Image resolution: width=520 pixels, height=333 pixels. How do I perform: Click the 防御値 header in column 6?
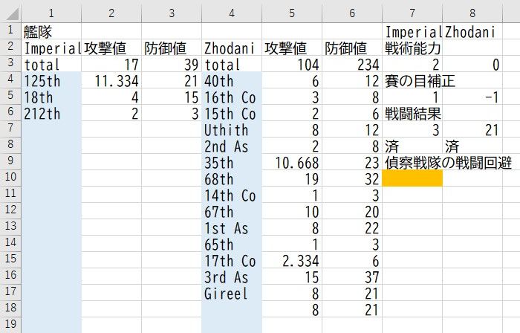click(352, 48)
